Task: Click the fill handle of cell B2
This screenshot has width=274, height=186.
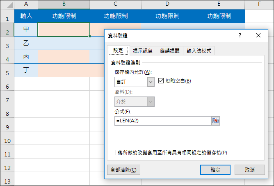Action: pos(90,37)
